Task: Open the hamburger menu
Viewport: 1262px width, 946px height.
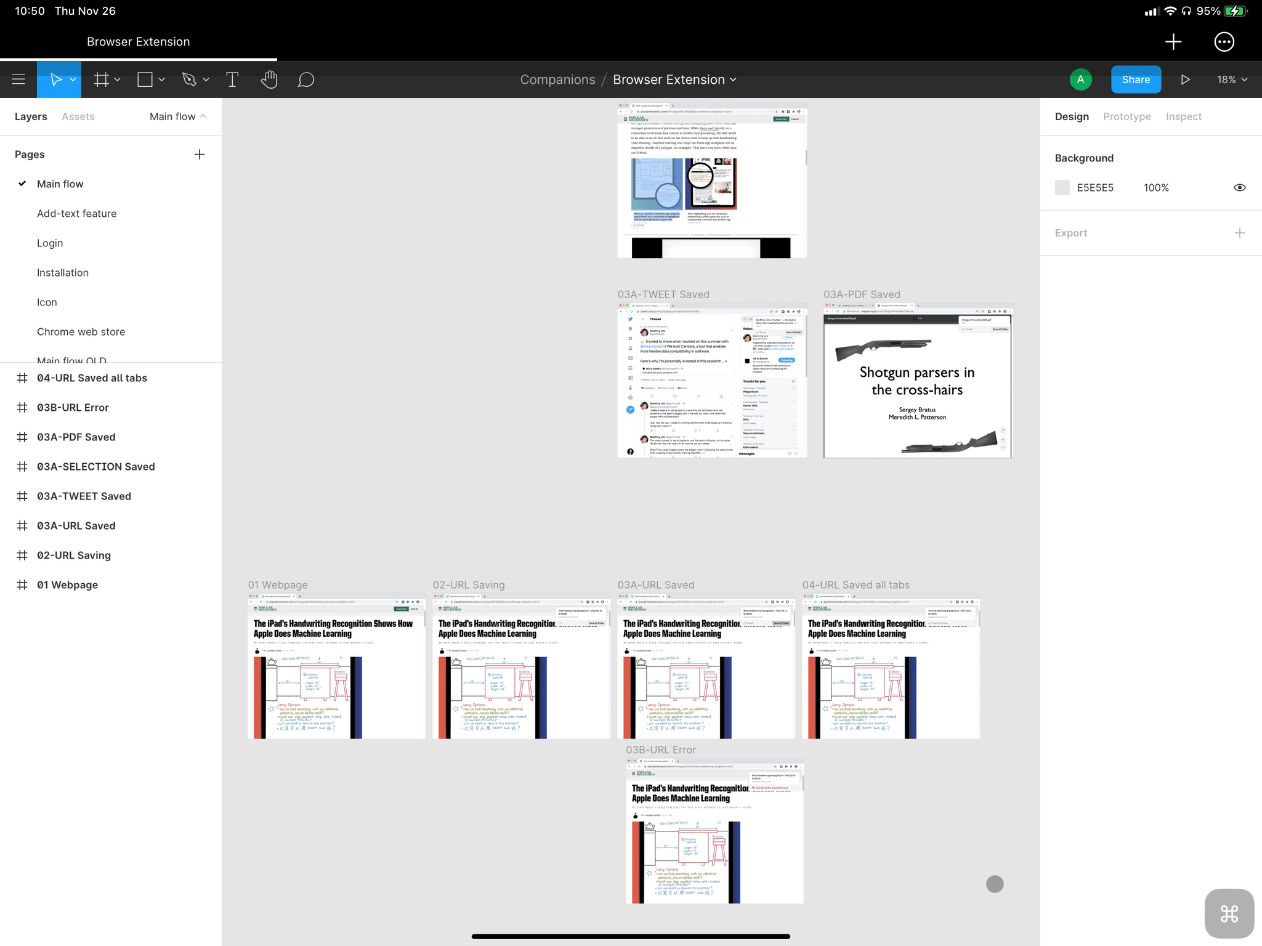Action: 18,79
